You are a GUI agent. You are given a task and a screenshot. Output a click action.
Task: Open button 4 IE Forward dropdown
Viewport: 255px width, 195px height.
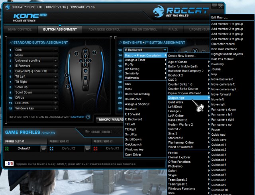[x=55, y=66]
